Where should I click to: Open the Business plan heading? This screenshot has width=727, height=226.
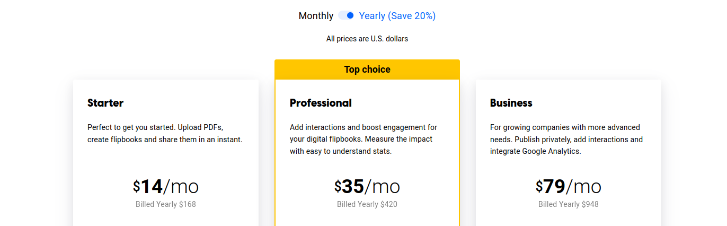click(x=511, y=103)
